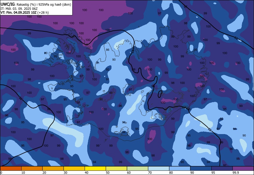This screenshot has width=254, height=175.
Task: Click the purple legend swatch above 99.9
Action: (x=243, y=168)
